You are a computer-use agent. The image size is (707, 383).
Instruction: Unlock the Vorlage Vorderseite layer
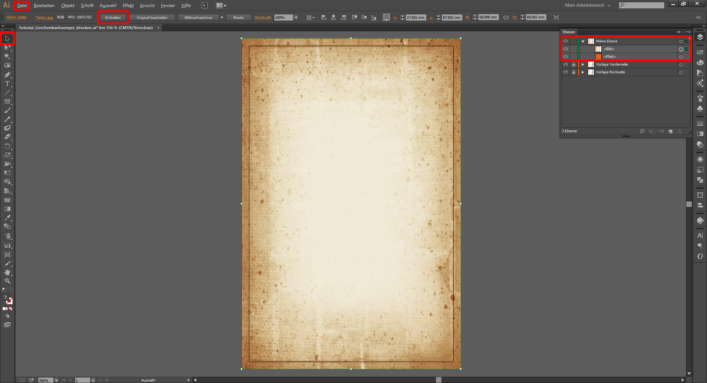tap(573, 64)
